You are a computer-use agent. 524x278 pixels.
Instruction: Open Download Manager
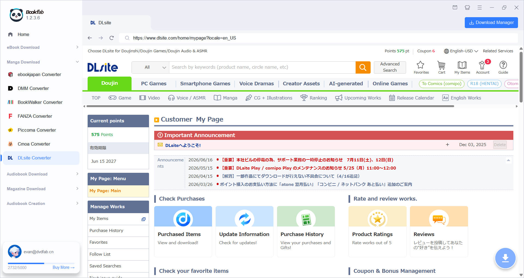pos(491,23)
